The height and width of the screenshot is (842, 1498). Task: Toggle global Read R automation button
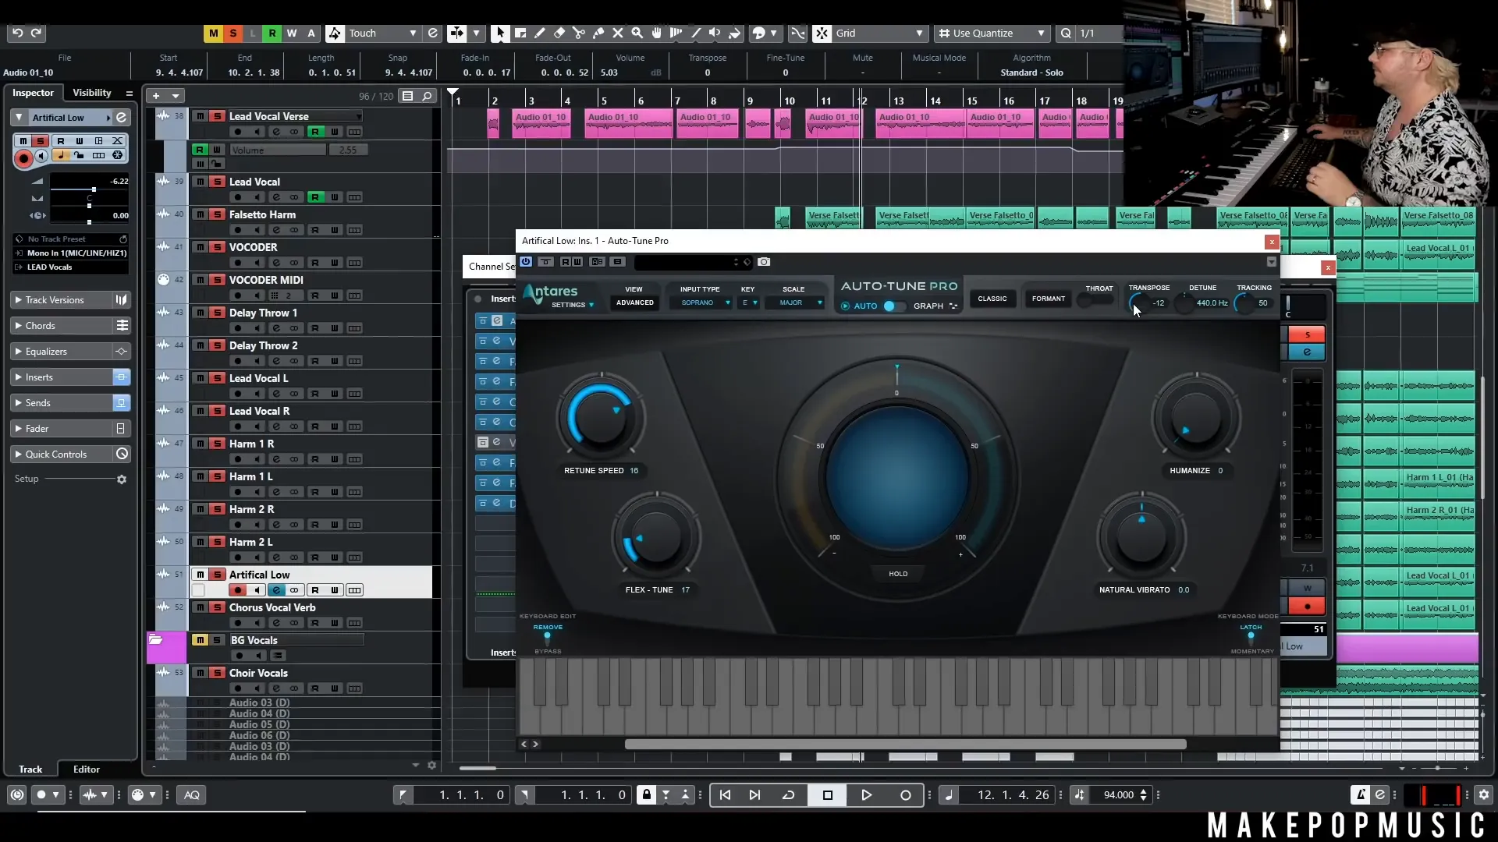point(272,33)
